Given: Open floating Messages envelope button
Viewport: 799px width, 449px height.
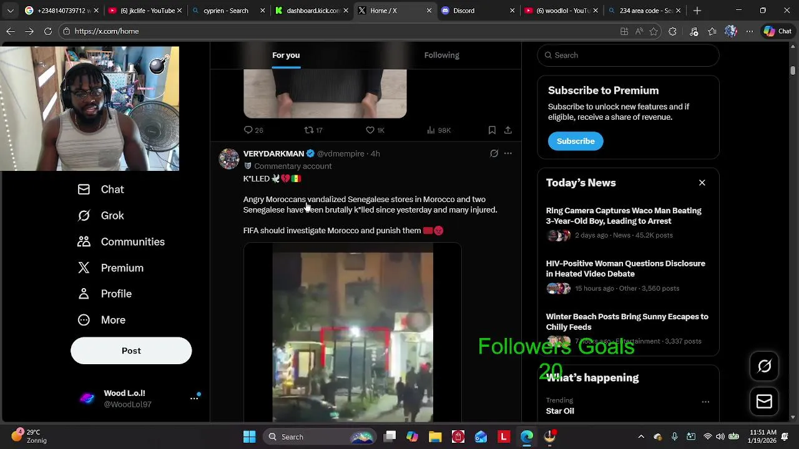Looking at the screenshot, I should tap(764, 401).
